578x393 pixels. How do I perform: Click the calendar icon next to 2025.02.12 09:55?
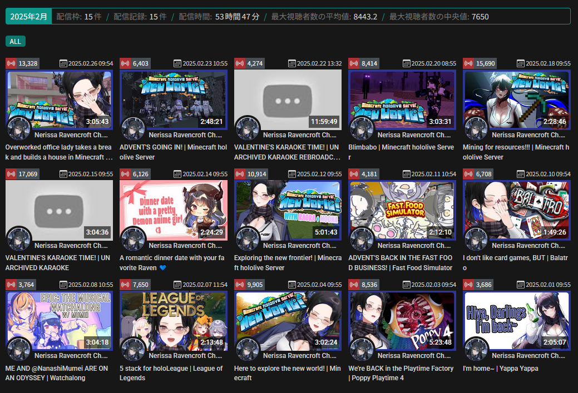click(292, 174)
